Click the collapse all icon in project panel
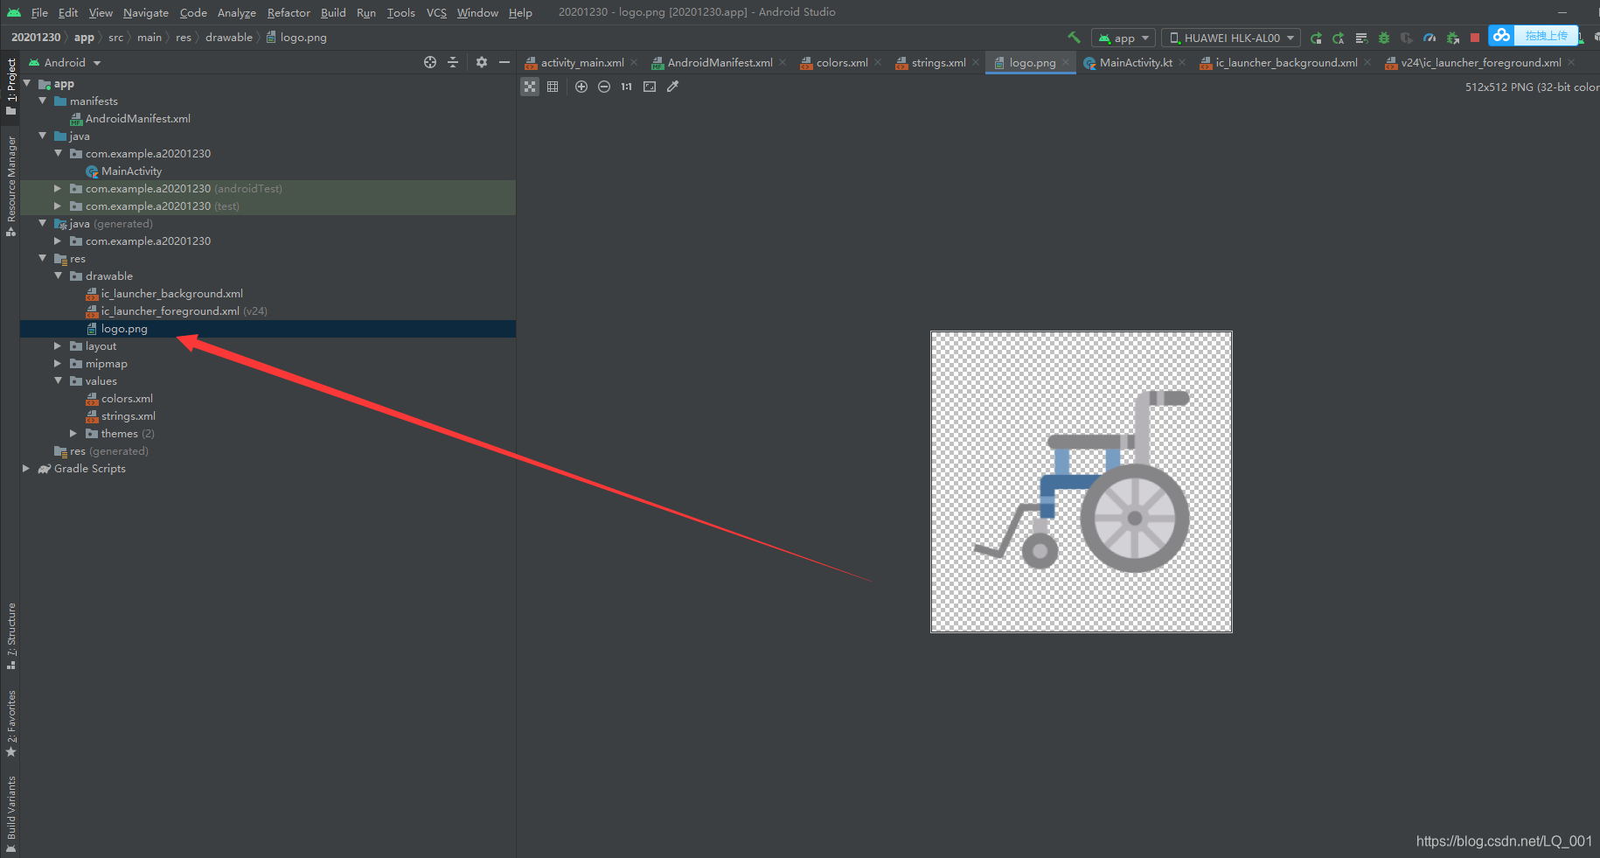The image size is (1600, 858). click(453, 62)
